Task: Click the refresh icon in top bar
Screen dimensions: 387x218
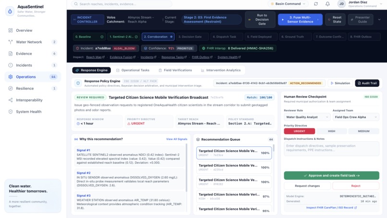Action: pyautogui.click(x=316, y=4)
